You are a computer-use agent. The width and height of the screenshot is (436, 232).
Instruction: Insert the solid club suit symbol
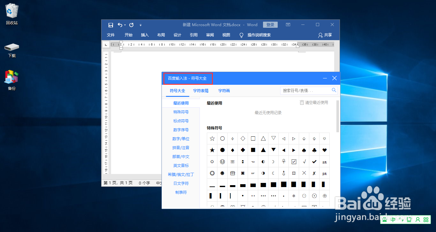click(314, 150)
